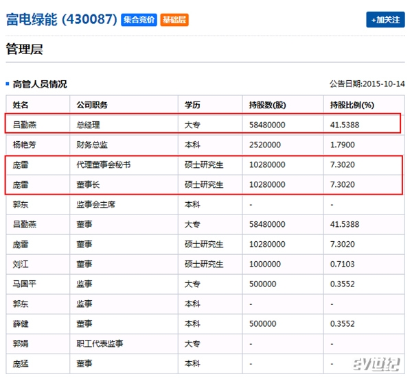Click the 持股数(股) column header
412x381 pixels.
click(x=268, y=105)
